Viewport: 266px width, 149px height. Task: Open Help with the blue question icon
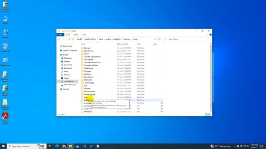(211, 35)
